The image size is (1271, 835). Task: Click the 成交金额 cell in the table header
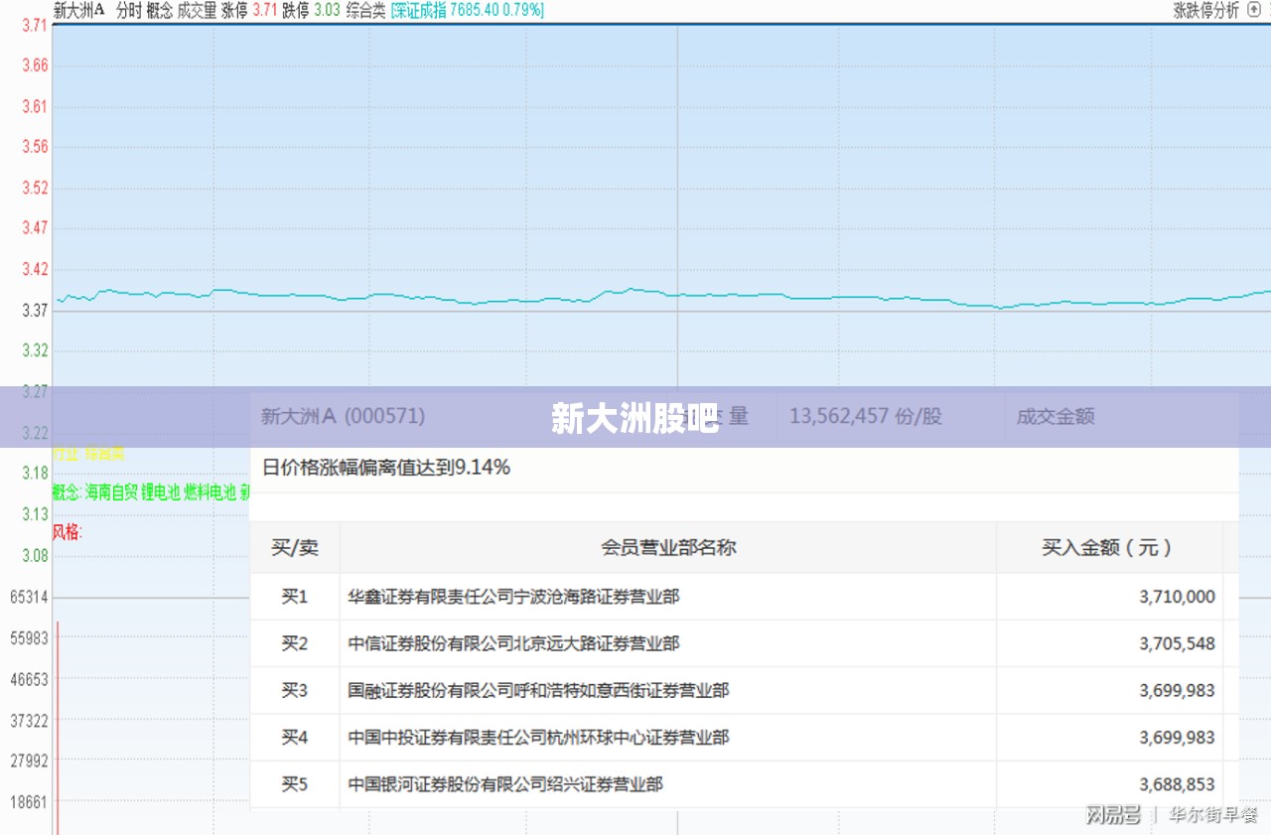1056,417
